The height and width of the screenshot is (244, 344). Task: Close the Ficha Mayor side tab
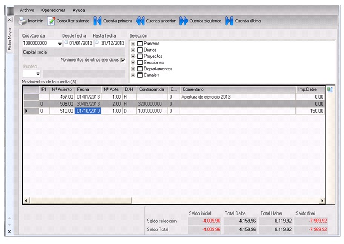click(x=9, y=20)
